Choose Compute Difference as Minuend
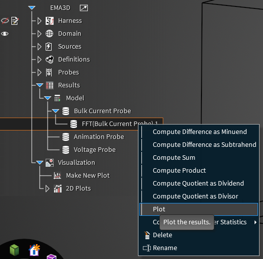Viewport: 263px width, 259px height. pos(198,132)
